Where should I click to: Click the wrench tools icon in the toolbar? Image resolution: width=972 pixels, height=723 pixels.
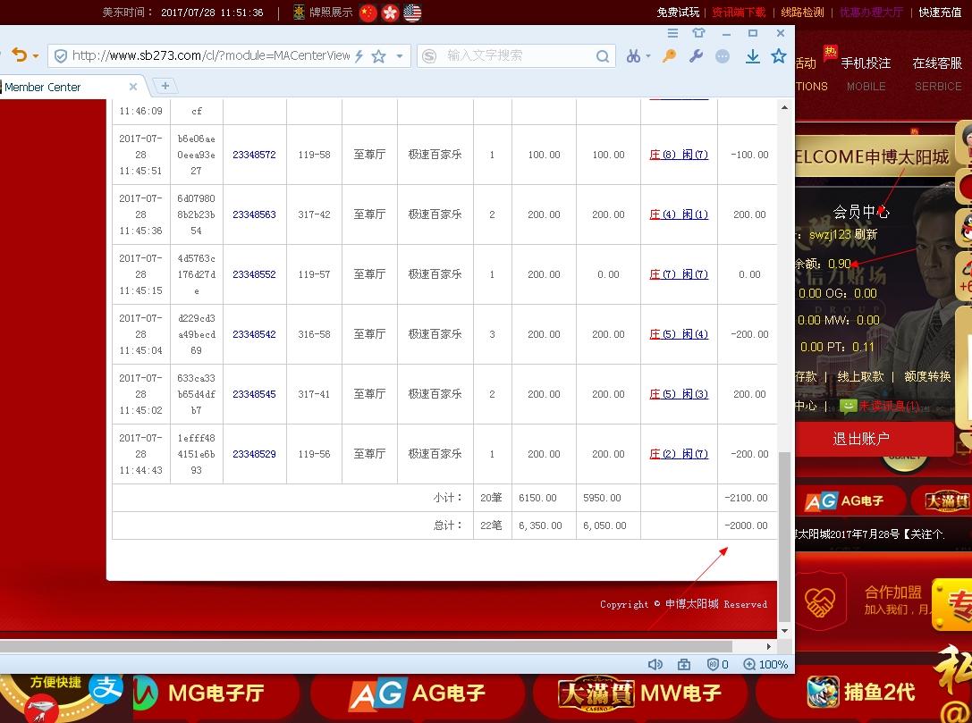(x=696, y=55)
